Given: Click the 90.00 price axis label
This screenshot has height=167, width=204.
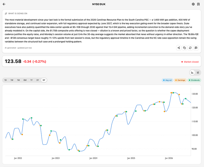Looking at the screenshot, I should 195,149.
